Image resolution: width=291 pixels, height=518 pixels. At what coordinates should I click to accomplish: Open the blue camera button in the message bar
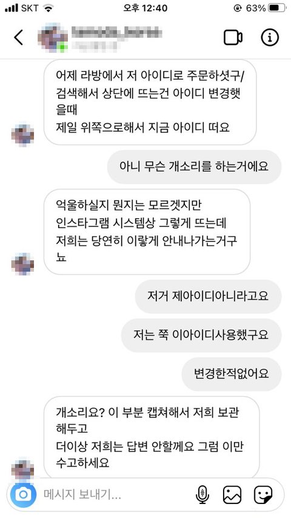23,494
